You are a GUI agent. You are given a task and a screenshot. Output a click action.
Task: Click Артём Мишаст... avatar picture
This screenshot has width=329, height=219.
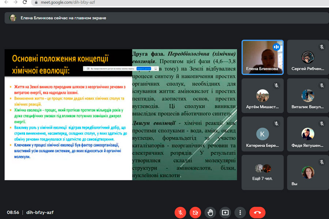pos(262,96)
